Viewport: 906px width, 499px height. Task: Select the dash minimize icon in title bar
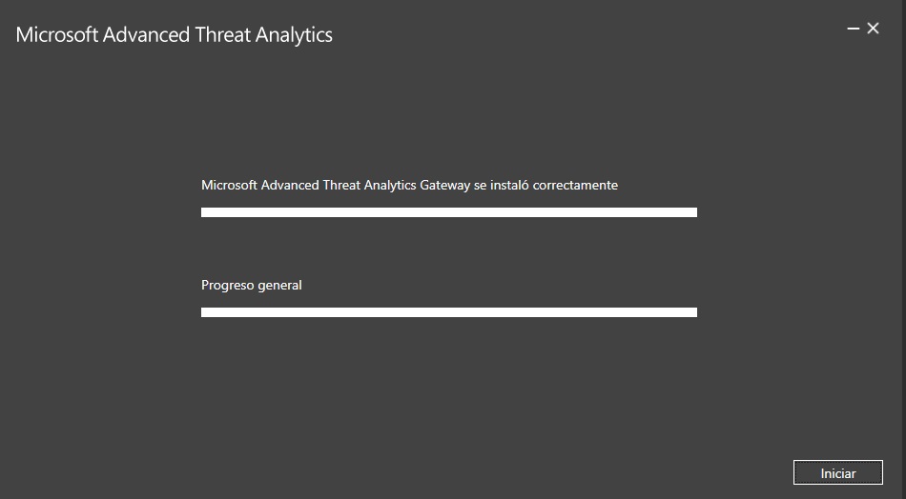coord(853,30)
